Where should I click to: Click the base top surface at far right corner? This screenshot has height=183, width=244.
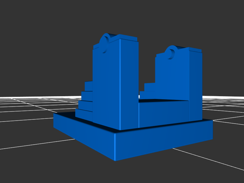tap(207, 121)
